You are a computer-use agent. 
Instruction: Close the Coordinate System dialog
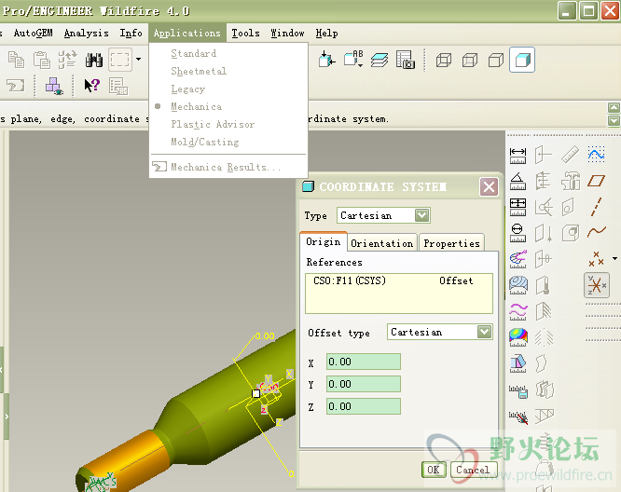489,186
